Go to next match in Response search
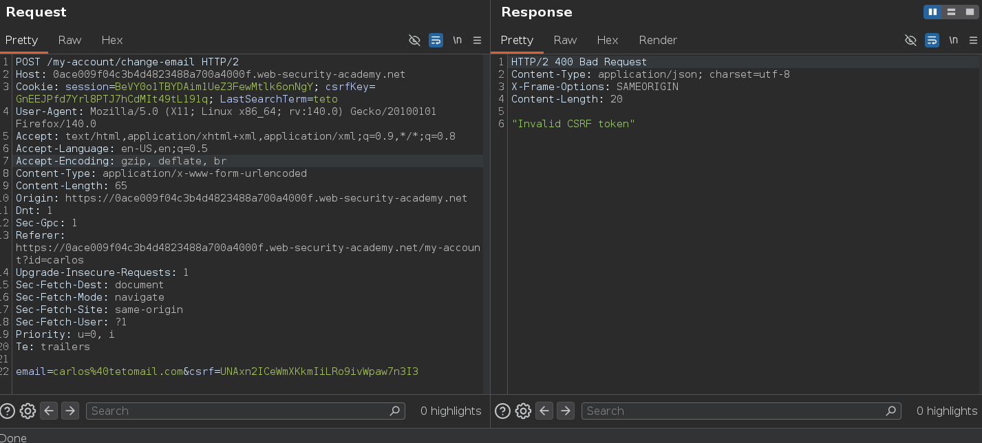 coord(566,411)
